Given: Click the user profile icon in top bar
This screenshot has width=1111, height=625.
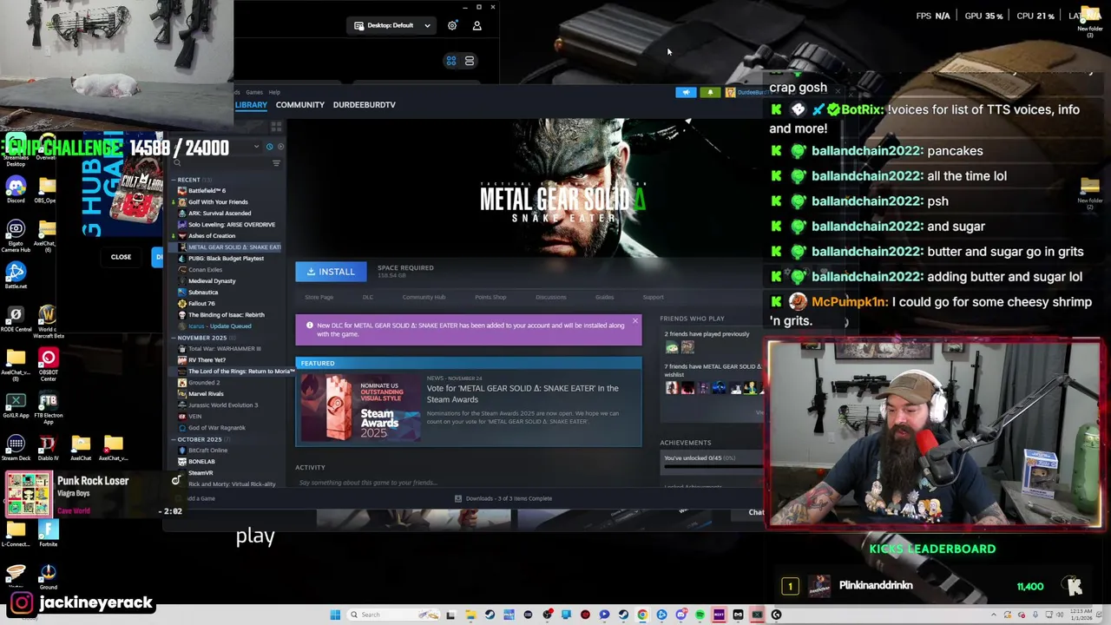Looking at the screenshot, I should (x=477, y=26).
